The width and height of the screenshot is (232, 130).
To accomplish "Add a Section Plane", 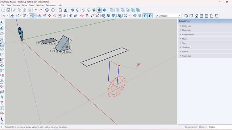I will (x=134, y=16).
